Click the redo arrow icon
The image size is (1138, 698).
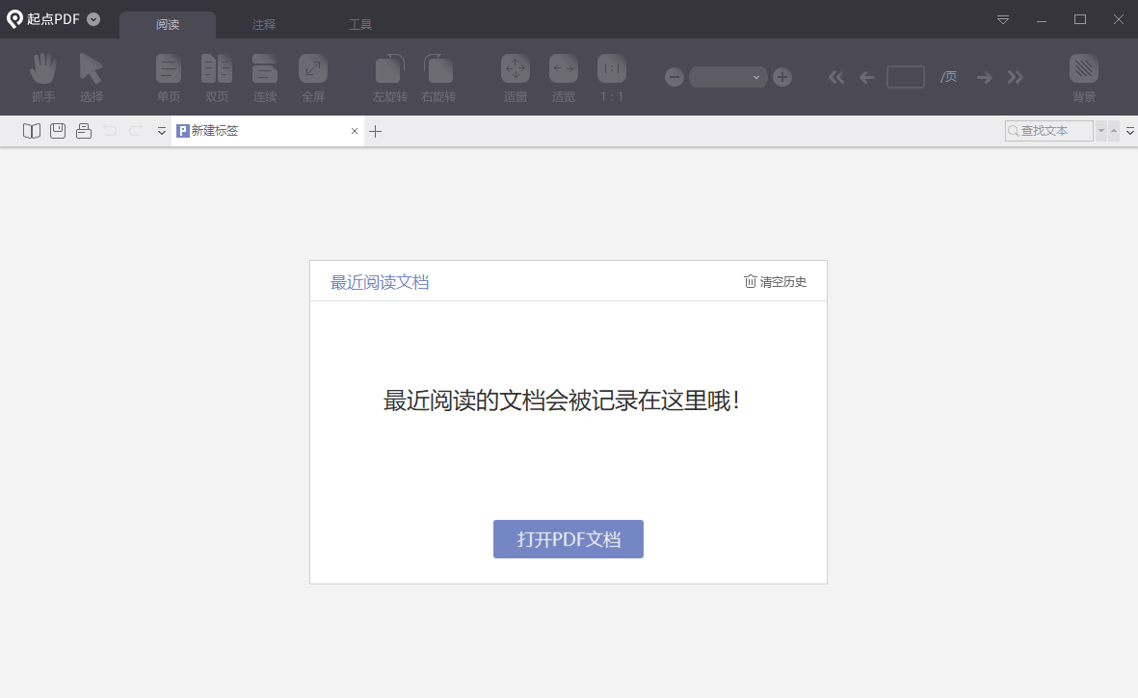(136, 131)
